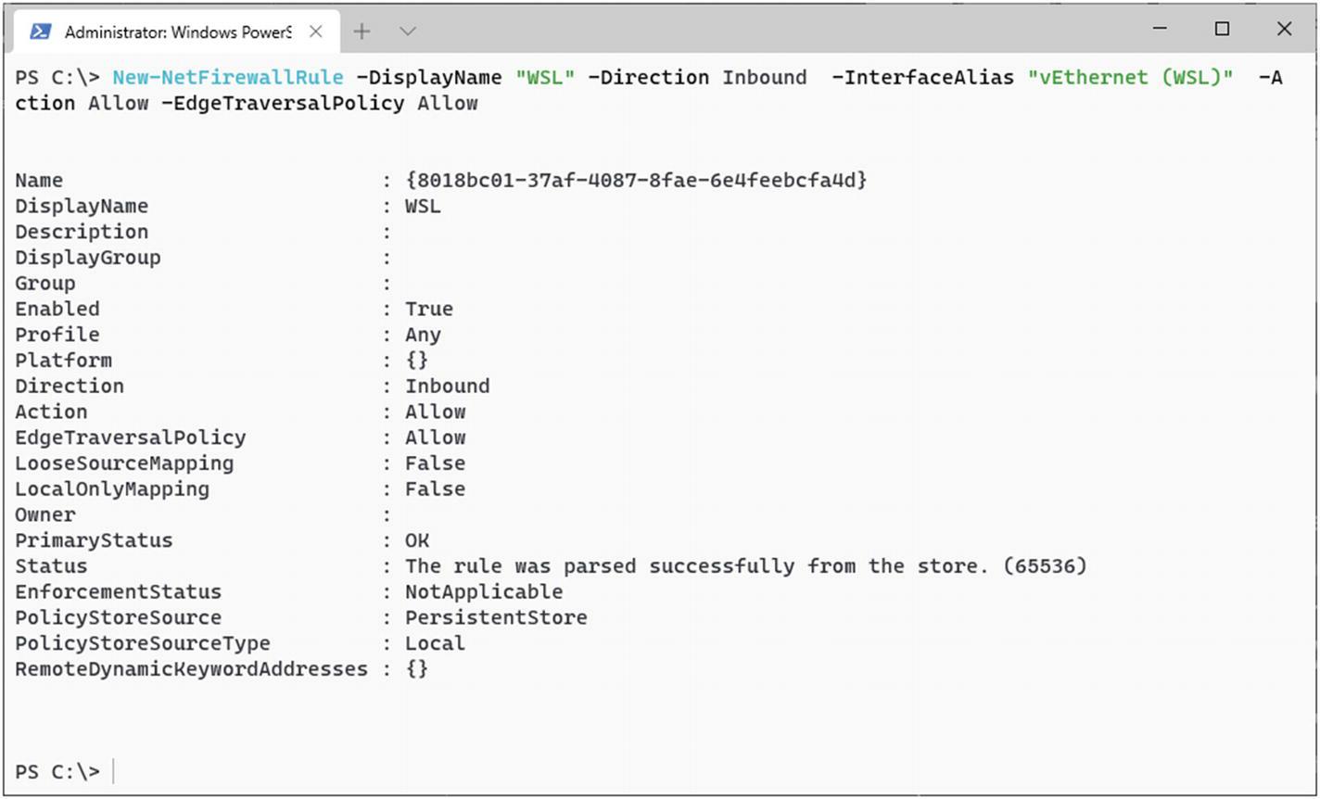The image size is (1320, 799).
Task: Click the "WSL" display name argument
Action: [545, 78]
